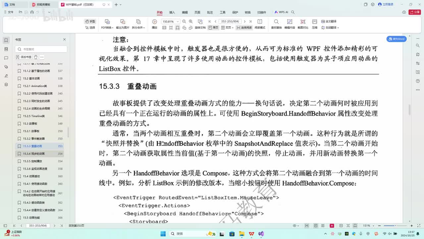This screenshot has width=424, height=239.
Task: Click the 立即登录 login button
Action: click(x=386, y=5)
